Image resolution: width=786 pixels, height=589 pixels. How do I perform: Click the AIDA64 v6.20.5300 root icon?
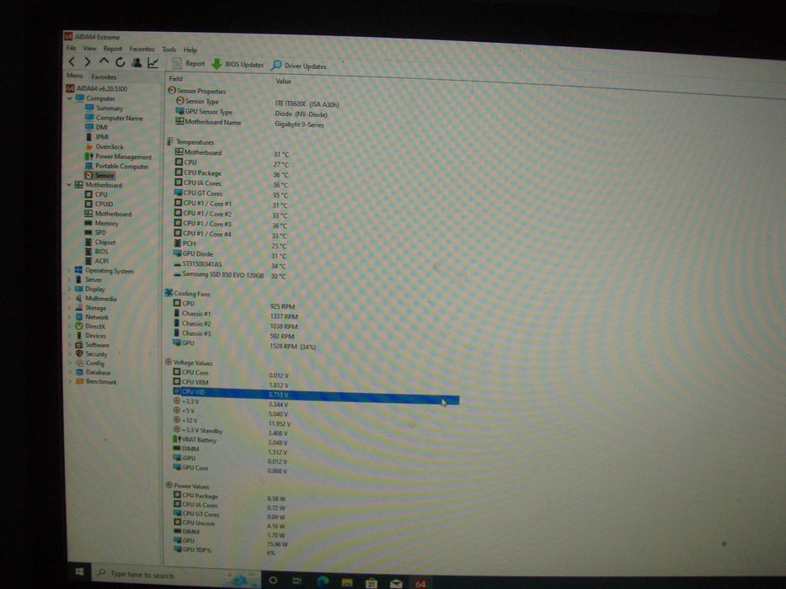[x=70, y=88]
